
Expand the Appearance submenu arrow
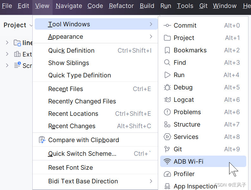click(x=151, y=36)
